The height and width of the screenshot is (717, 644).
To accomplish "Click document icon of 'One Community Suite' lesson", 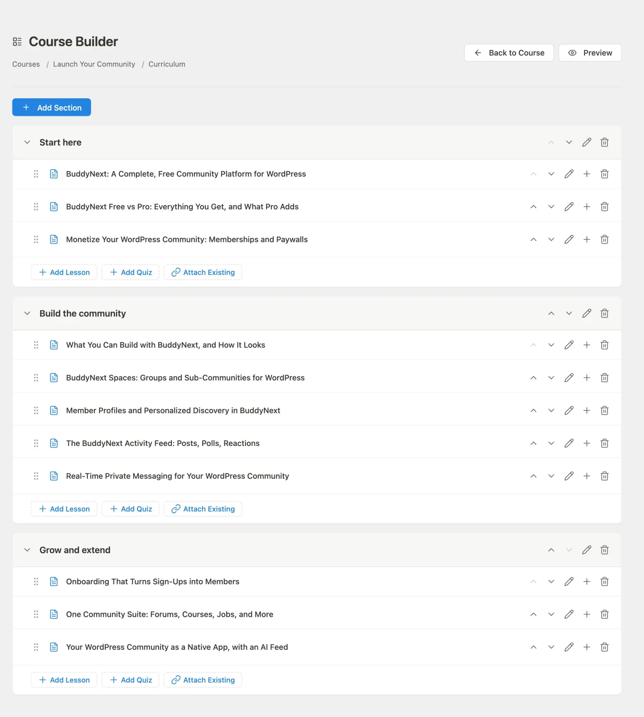I will [54, 614].
